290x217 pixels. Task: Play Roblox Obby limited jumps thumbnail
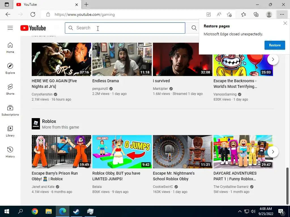[122, 152]
